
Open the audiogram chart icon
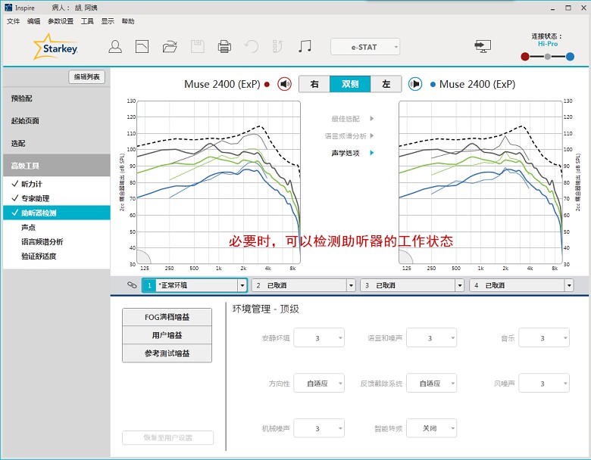[142, 47]
